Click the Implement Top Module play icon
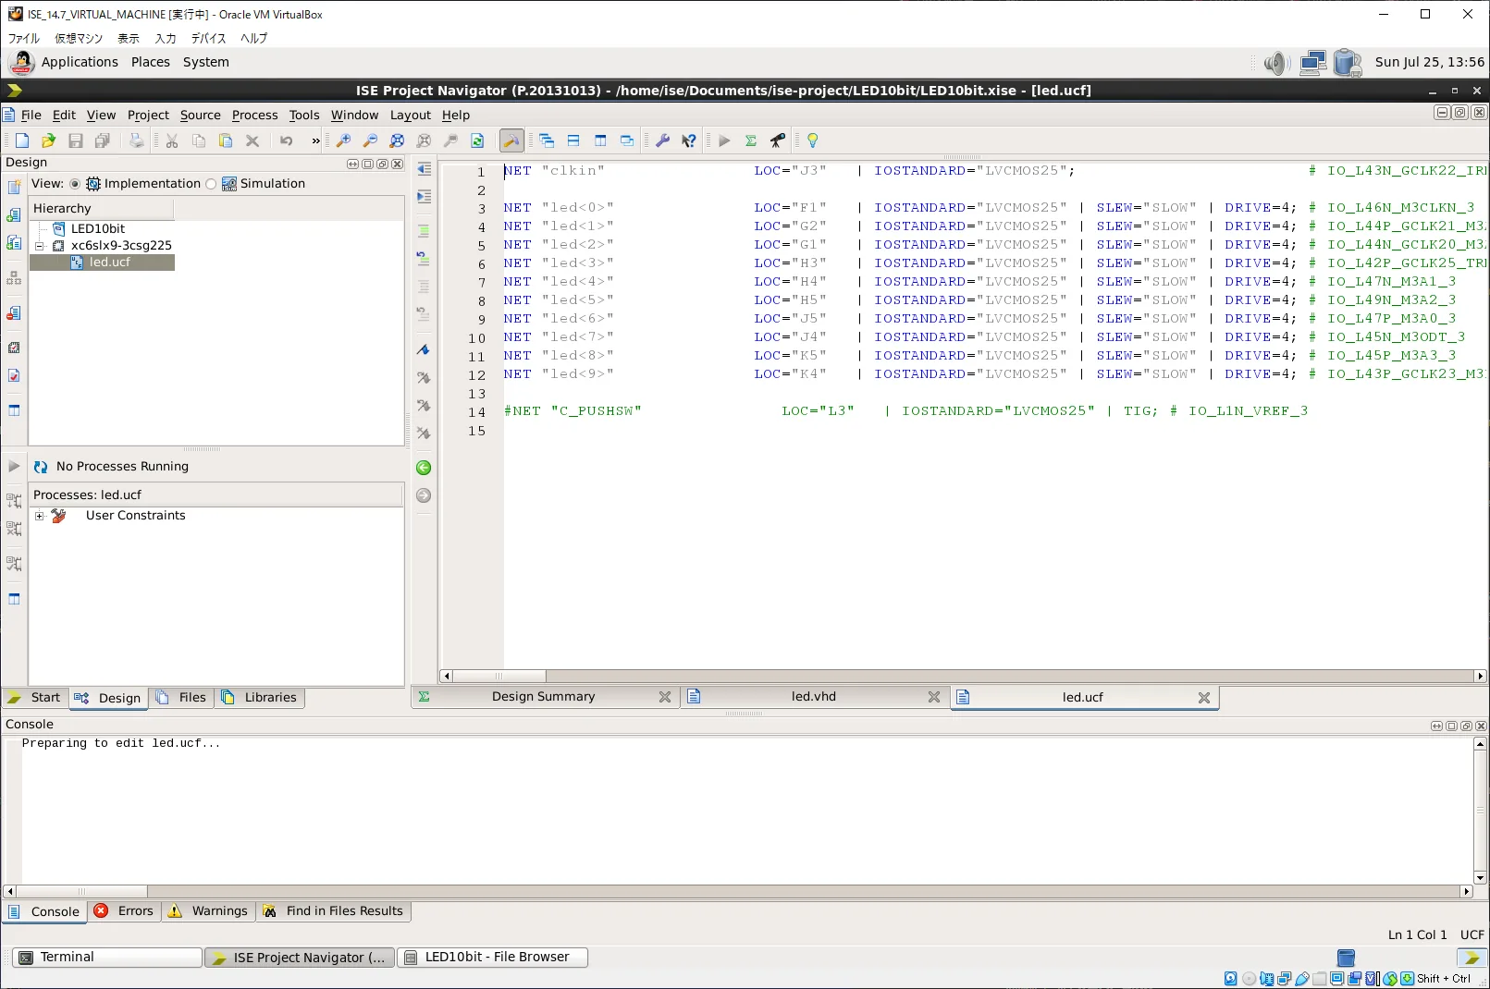The height and width of the screenshot is (989, 1490). [724, 140]
